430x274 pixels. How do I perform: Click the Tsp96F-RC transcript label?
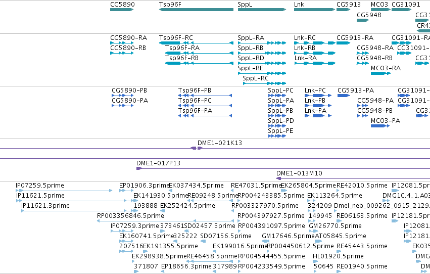click(x=176, y=37)
